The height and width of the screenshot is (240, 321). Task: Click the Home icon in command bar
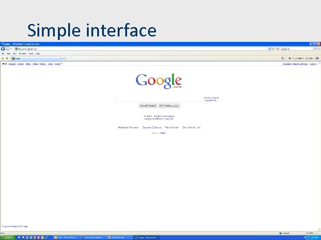click(x=283, y=58)
